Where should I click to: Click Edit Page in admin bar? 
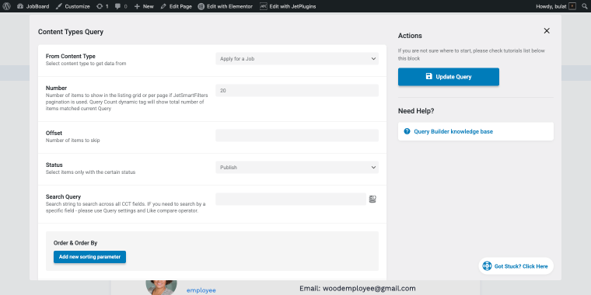pyautogui.click(x=176, y=6)
